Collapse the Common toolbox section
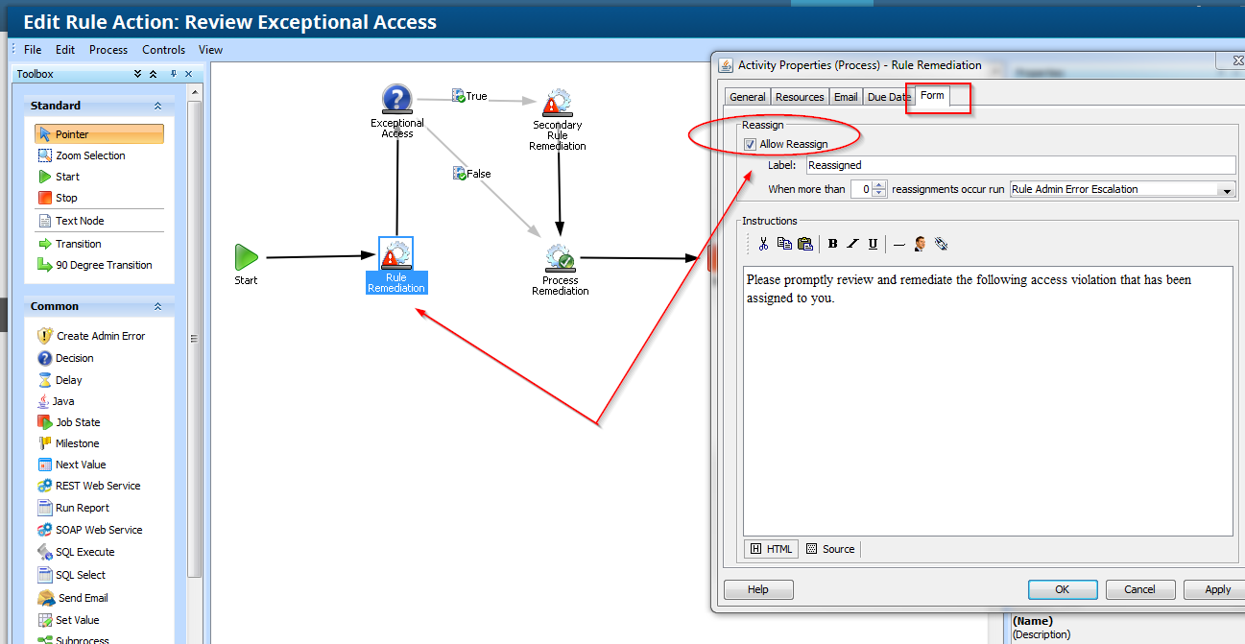 (159, 305)
